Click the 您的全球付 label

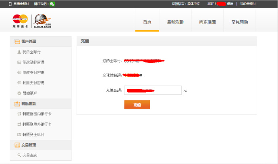tap(112, 61)
